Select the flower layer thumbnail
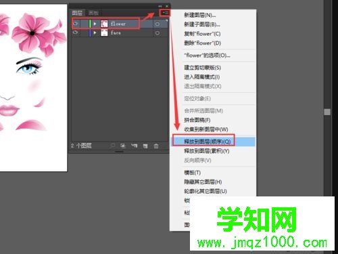This screenshot has height=254, width=338. pyautogui.click(x=104, y=24)
